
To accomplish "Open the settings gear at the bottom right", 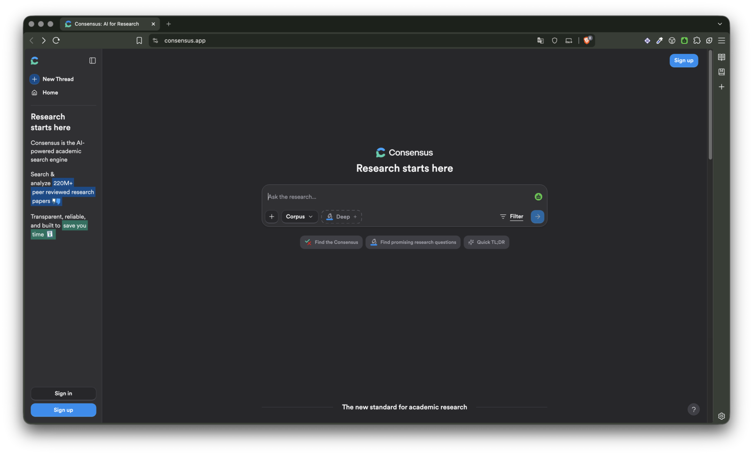I will (721, 416).
